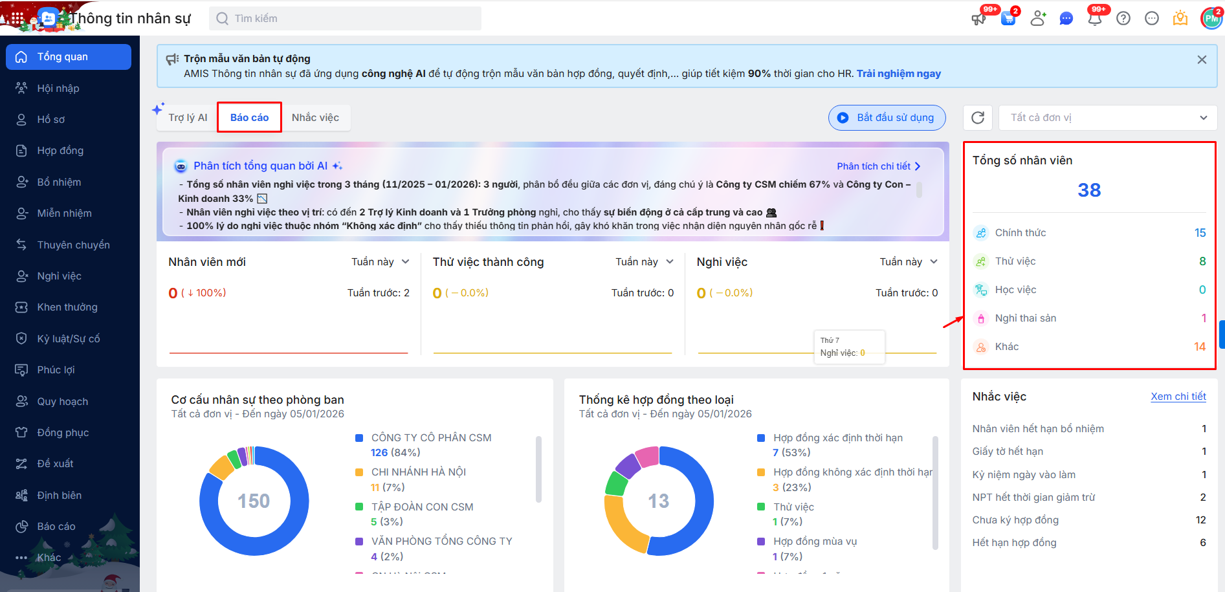Click Nhân viên hết hạn bổ nhiệm reminder
This screenshot has height=592, width=1225.
tap(1090, 429)
